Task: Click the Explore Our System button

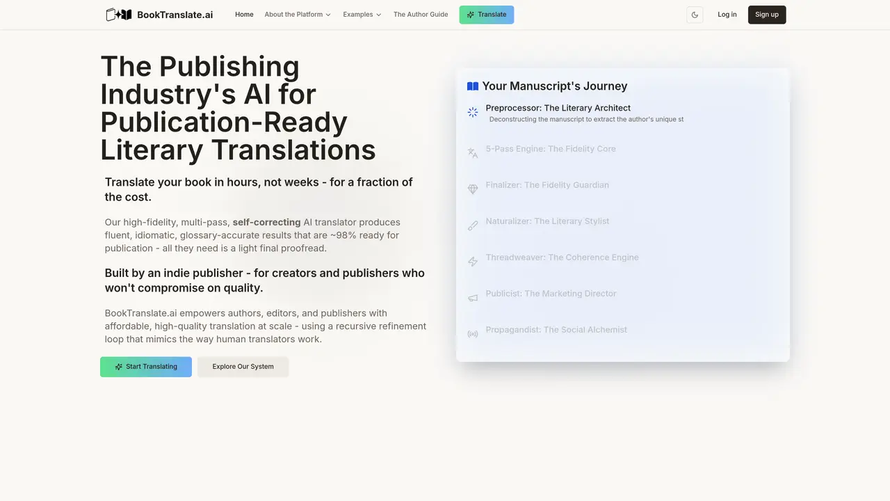Action: click(x=243, y=367)
